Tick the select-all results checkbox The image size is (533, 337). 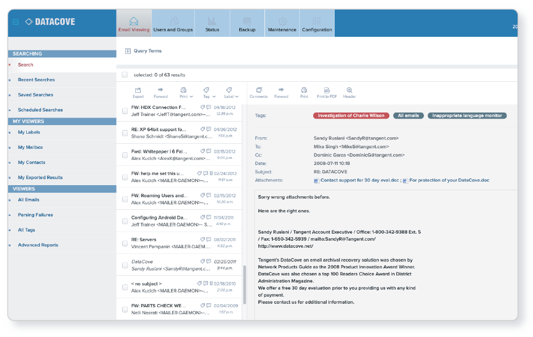125,75
